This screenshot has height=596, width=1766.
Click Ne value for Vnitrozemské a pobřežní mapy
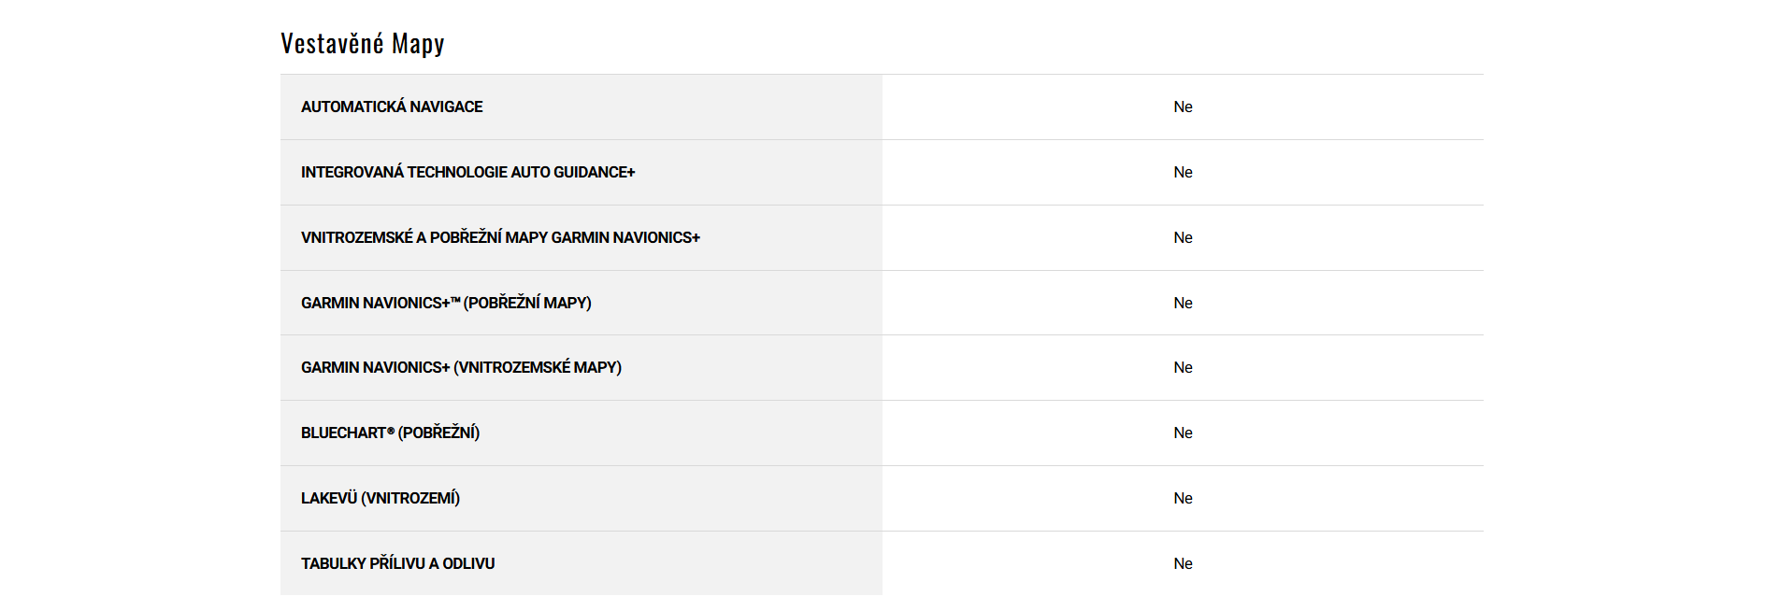pos(1183,238)
